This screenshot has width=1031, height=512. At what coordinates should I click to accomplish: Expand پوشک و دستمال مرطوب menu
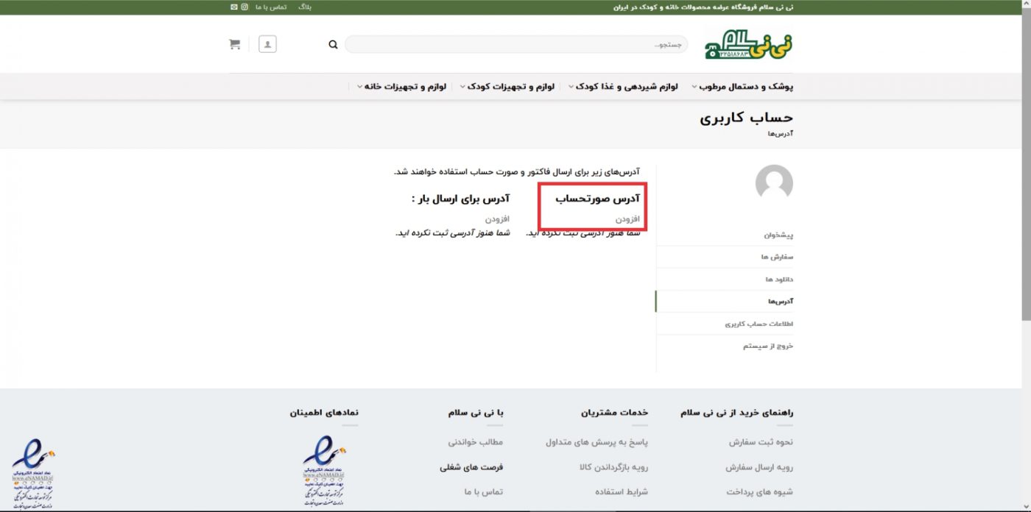point(742,86)
